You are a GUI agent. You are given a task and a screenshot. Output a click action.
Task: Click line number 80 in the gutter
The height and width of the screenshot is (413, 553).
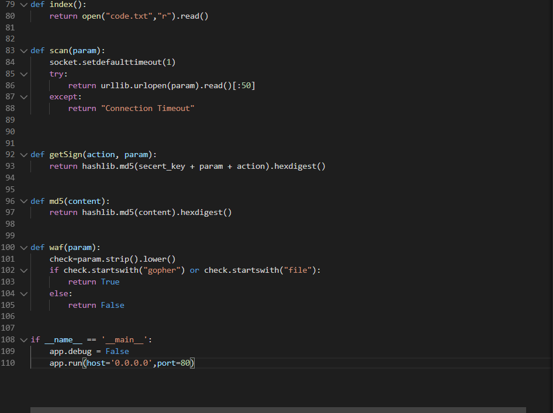(10, 16)
